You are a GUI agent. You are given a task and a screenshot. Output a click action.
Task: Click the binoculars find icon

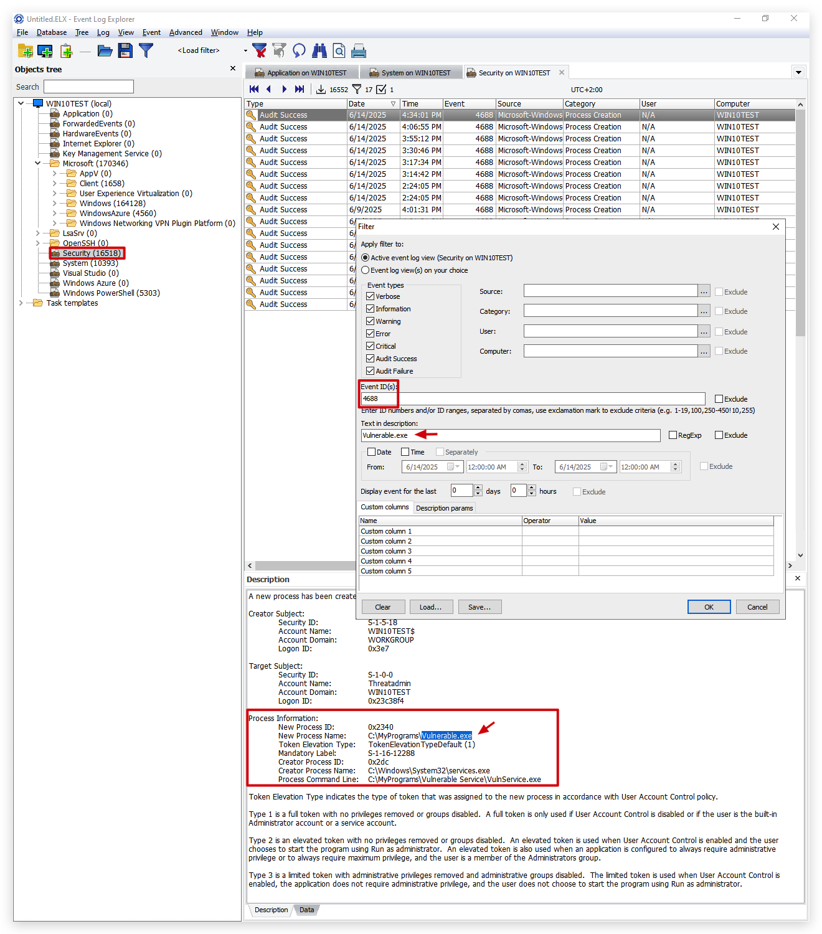click(319, 50)
